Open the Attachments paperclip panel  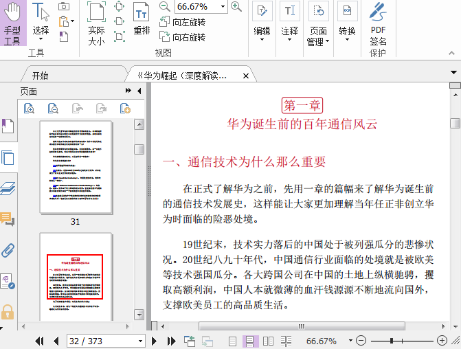click(8, 251)
